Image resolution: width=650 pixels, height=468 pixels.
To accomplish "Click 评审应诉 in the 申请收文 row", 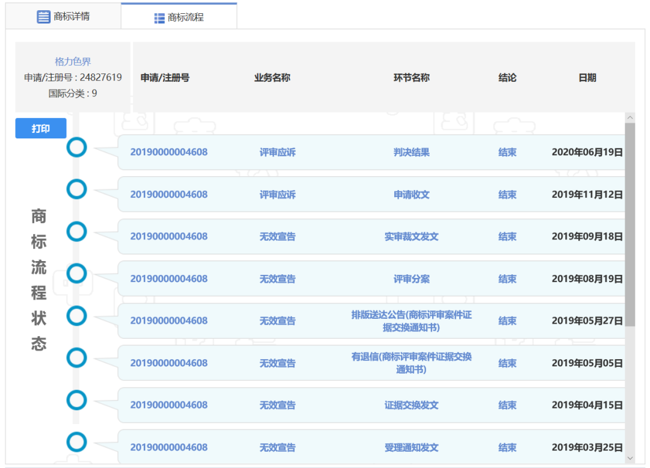I will (x=277, y=194).
